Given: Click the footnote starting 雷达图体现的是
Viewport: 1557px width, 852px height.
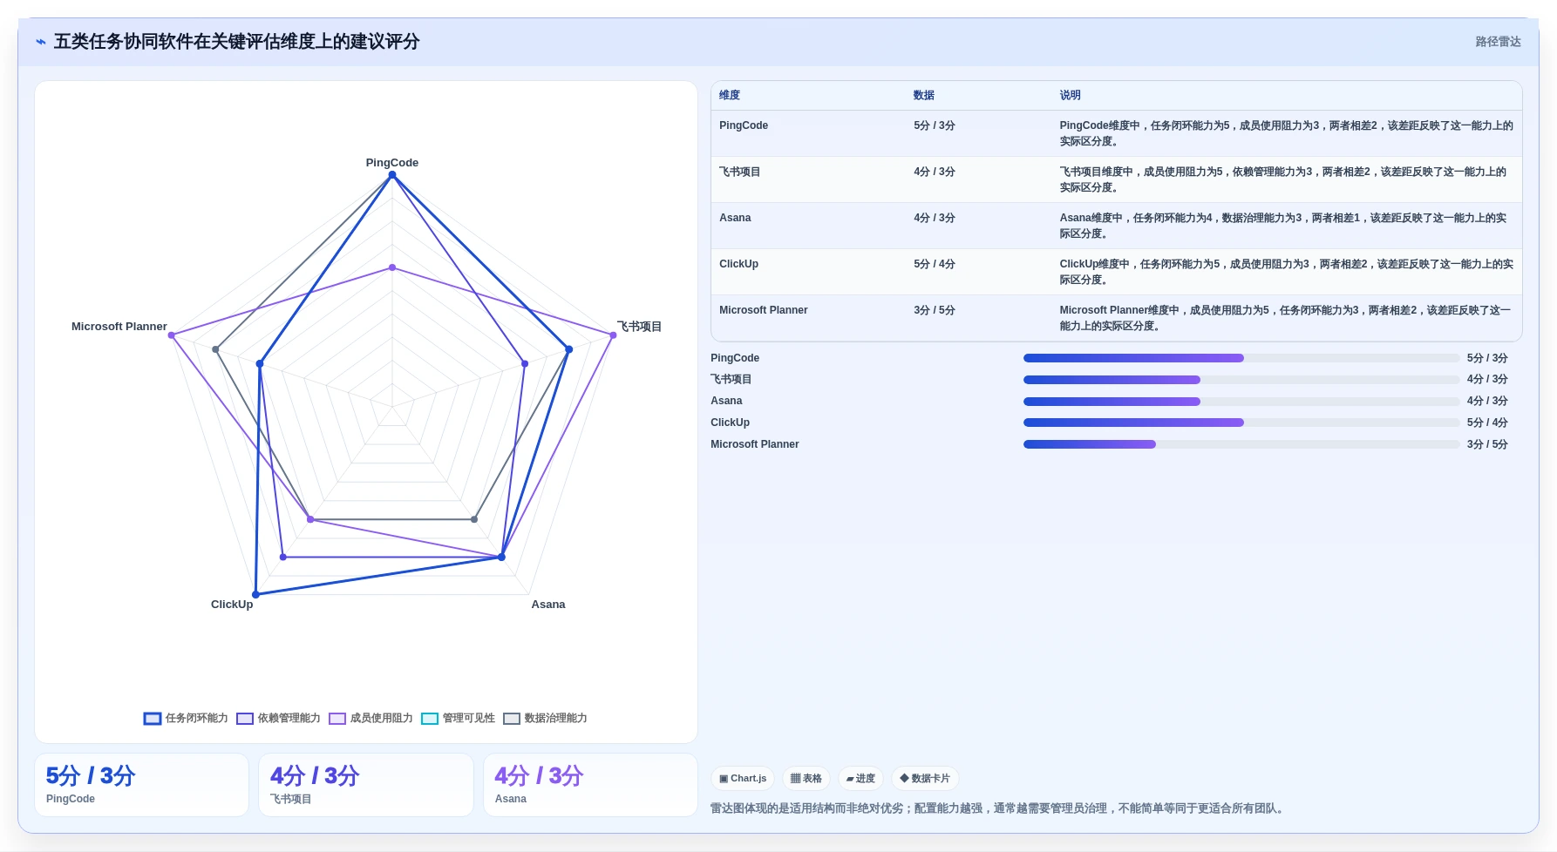Looking at the screenshot, I should click(x=999, y=808).
